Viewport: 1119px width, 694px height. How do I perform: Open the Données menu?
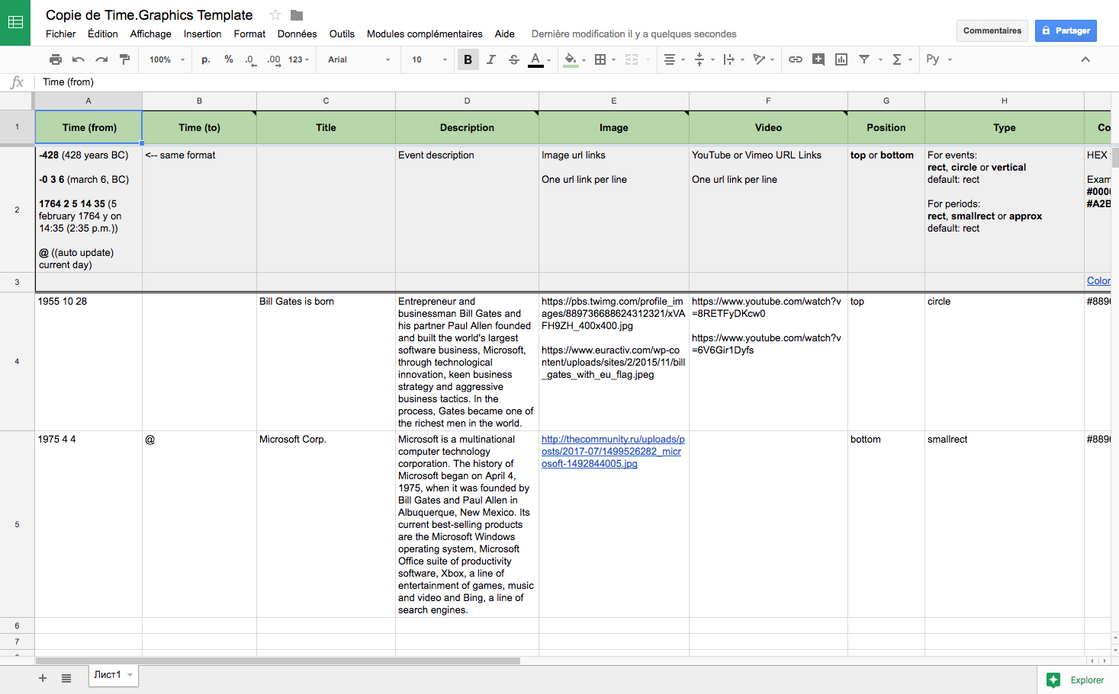click(x=297, y=34)
